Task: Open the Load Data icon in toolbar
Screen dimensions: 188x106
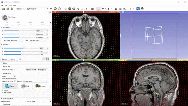Action: pos(4,9)
